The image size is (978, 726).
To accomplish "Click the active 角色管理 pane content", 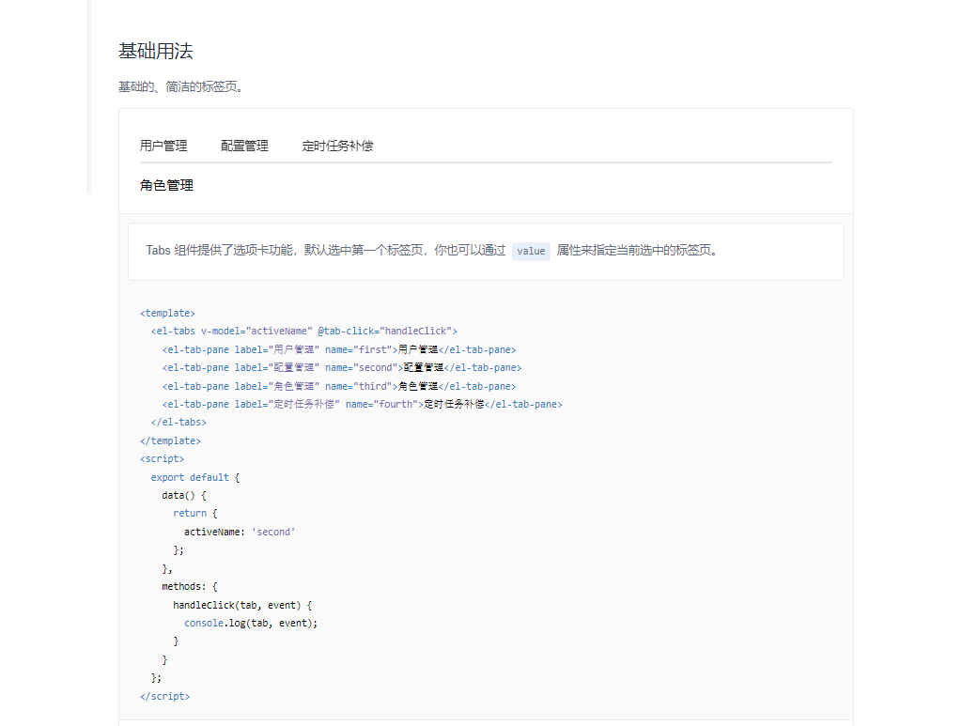I will [x=165, y=185].
